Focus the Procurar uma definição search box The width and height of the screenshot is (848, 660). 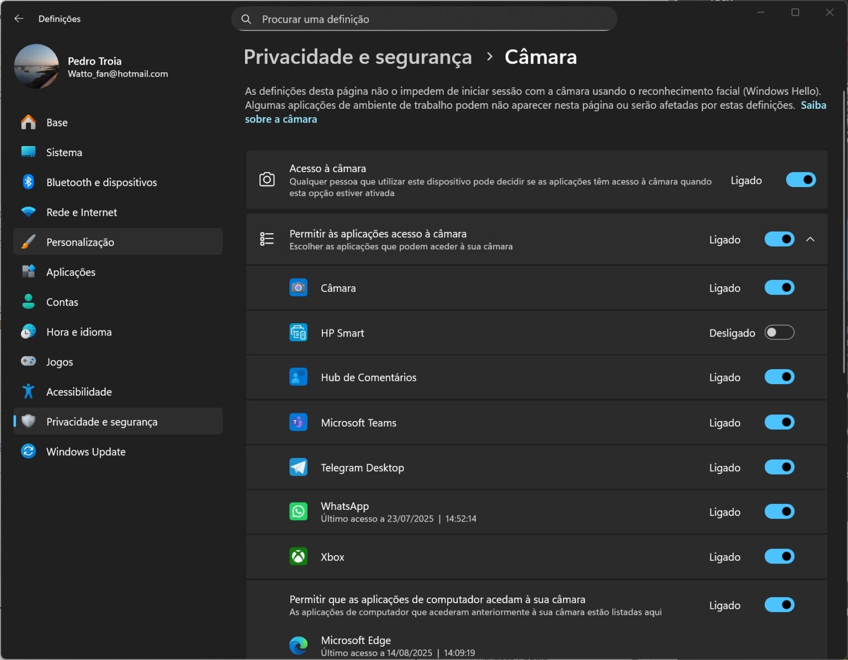[x=424, y=19]
